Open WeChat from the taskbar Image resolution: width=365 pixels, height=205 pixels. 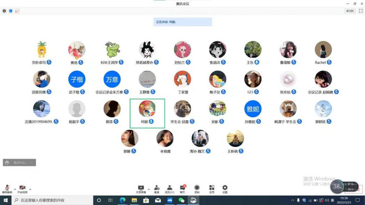pyautogui.click(x=181, y=200)
